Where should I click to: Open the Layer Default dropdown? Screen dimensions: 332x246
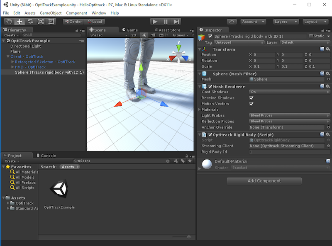tap(305, 43)
